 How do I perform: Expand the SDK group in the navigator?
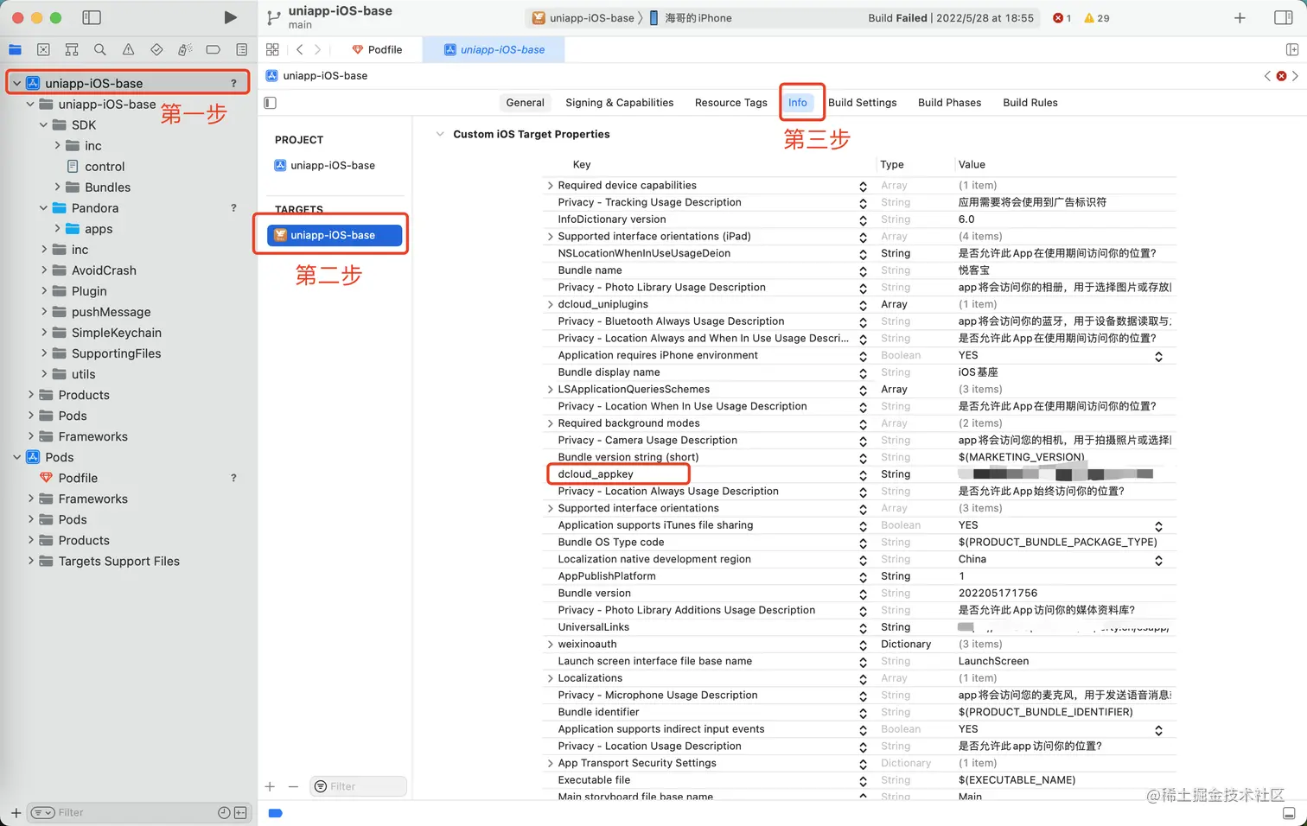42,124
